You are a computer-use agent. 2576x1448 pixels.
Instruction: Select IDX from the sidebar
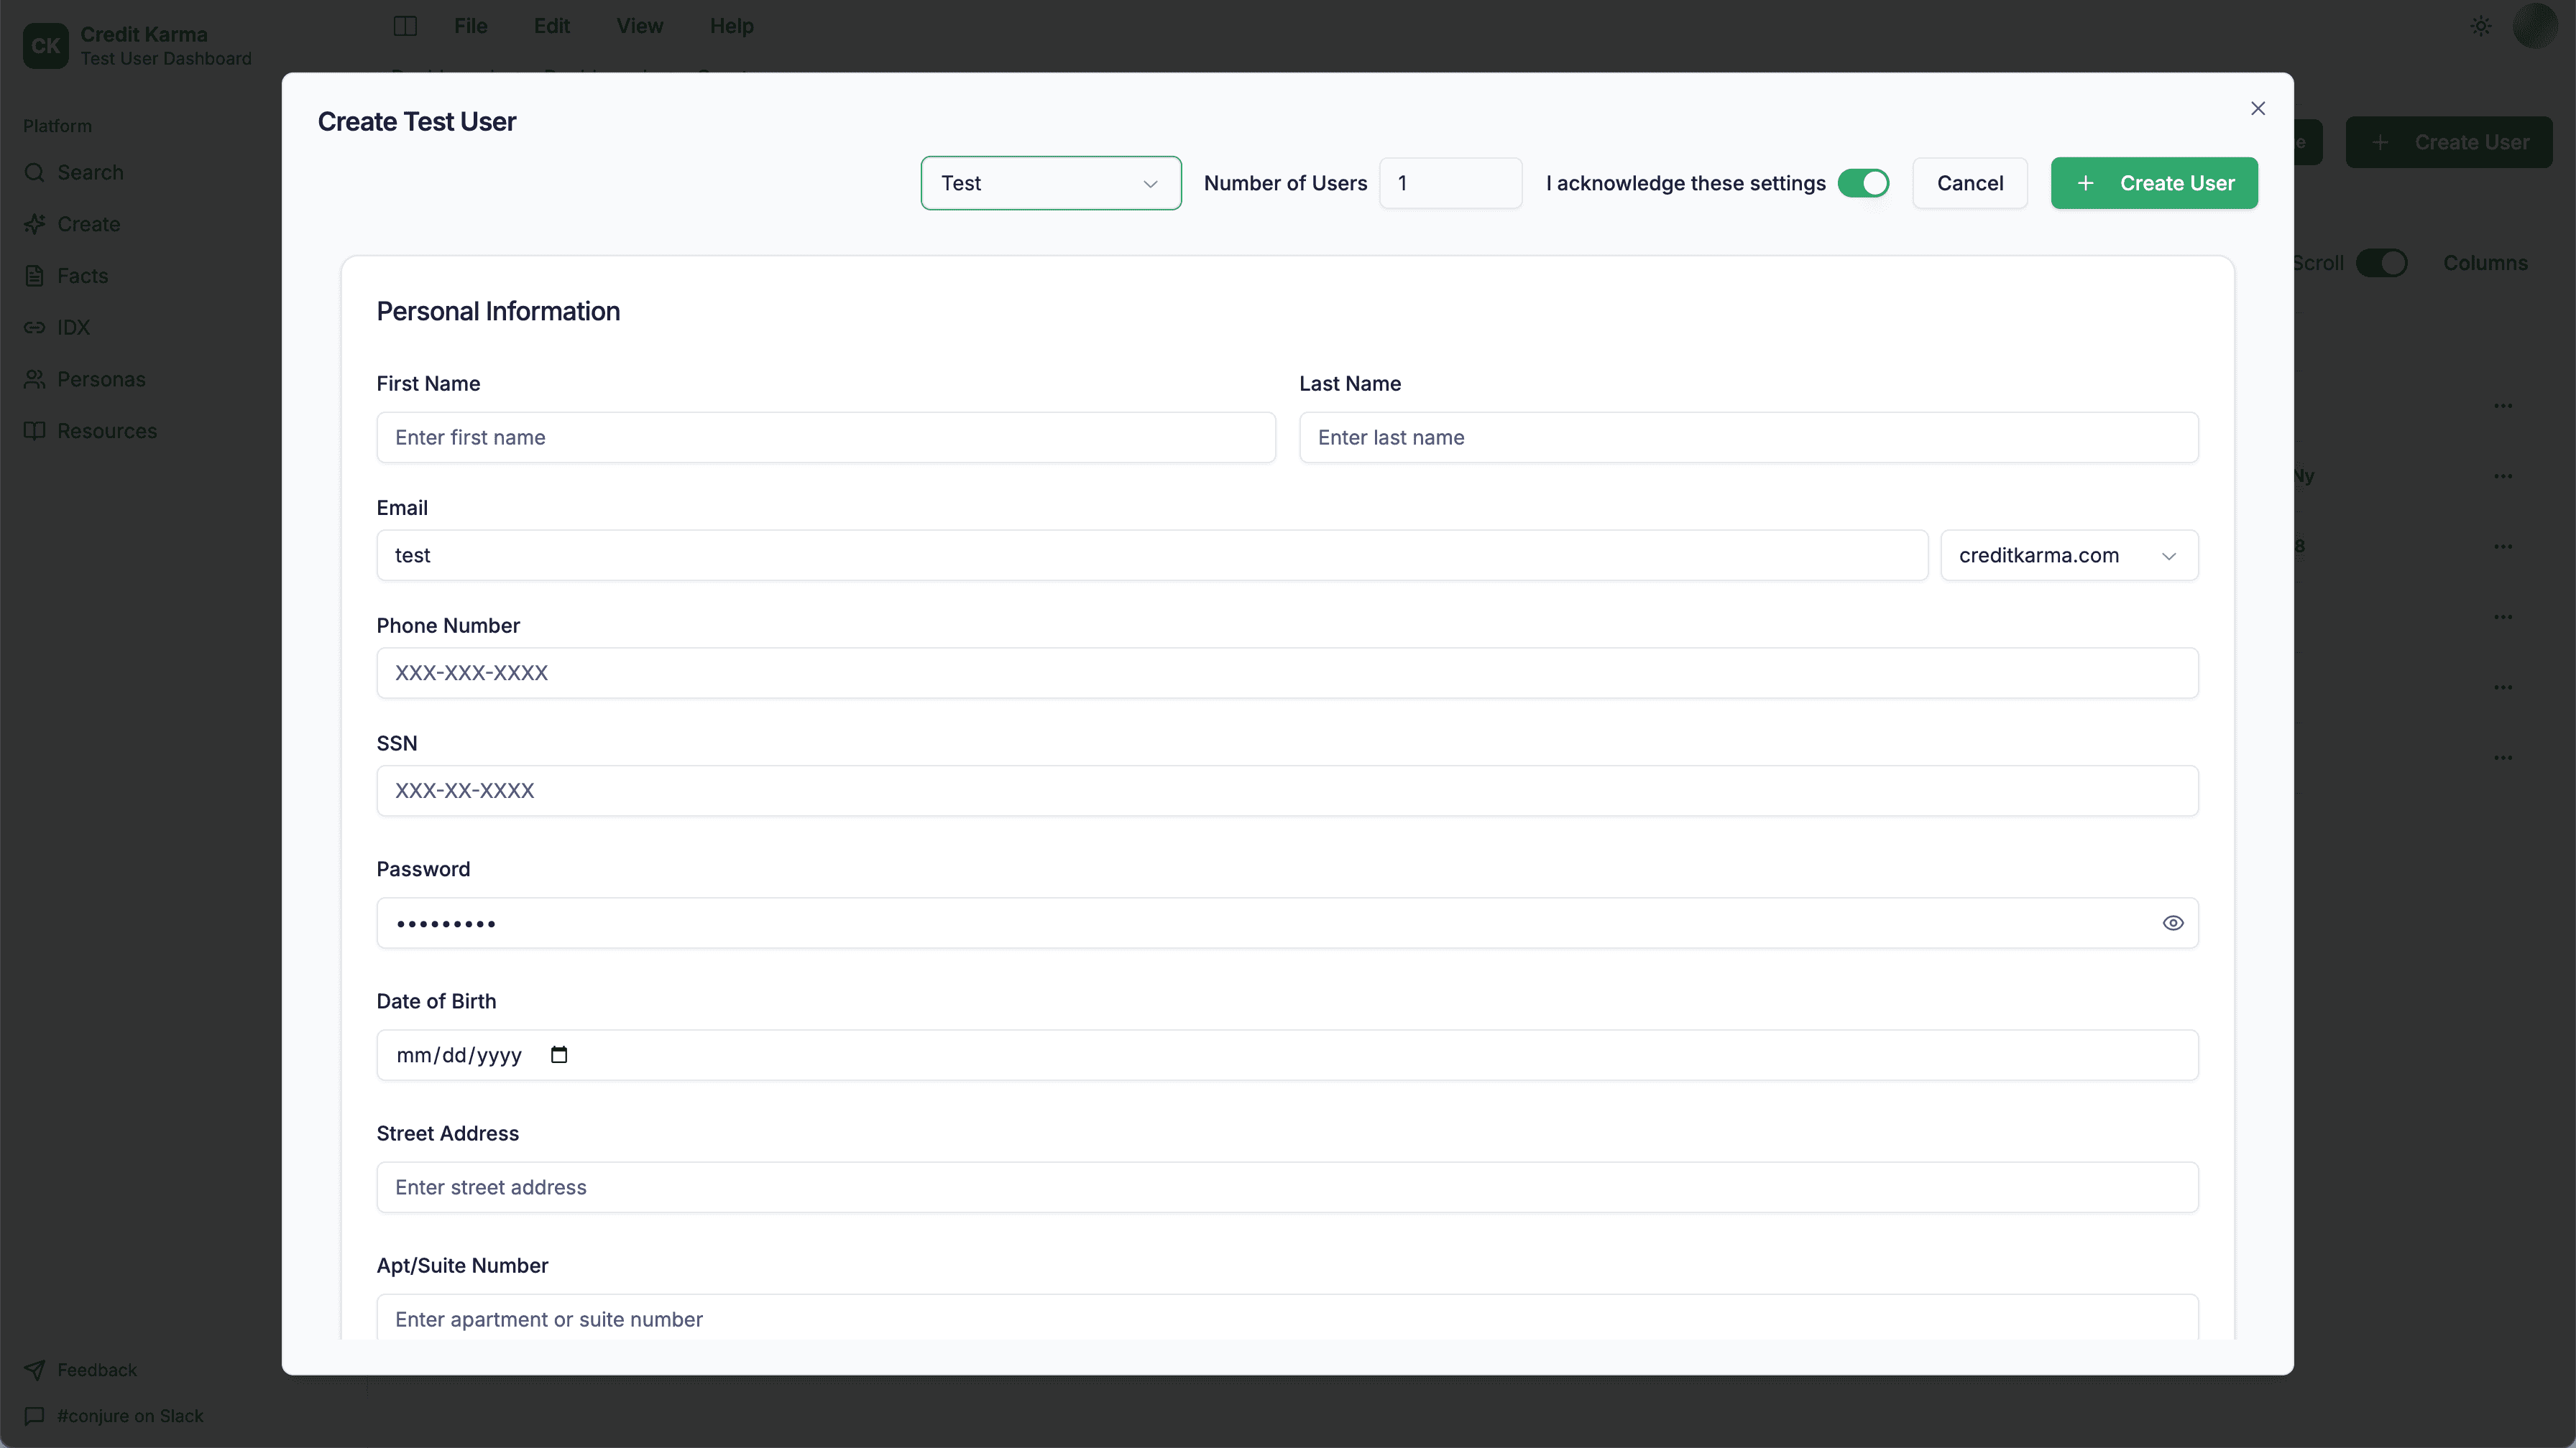[73, 327]
